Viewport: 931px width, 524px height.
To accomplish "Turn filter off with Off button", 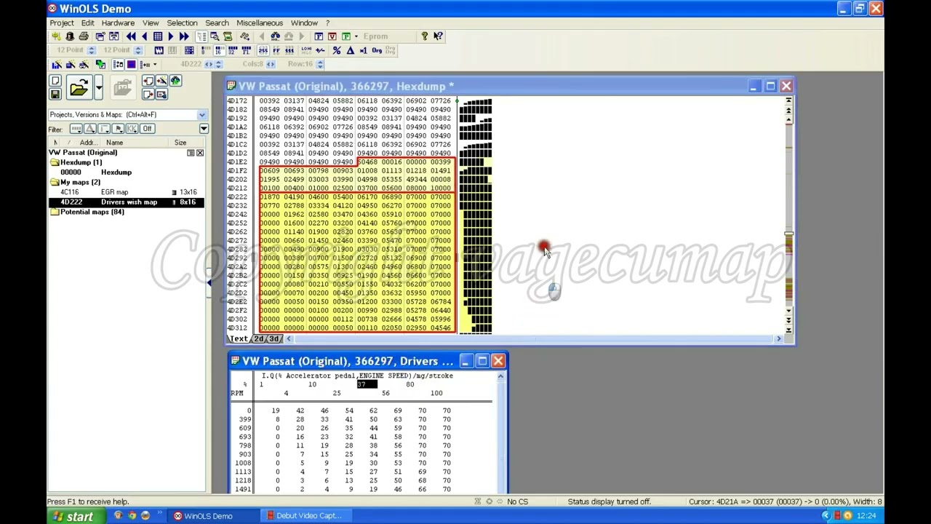I will click(147, 129).
